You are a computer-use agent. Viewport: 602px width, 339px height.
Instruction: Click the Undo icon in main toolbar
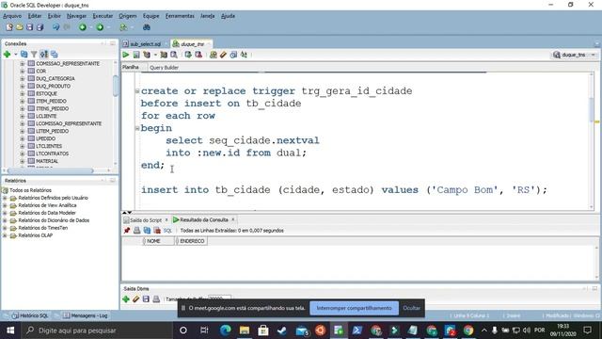(x=56, y=27)
